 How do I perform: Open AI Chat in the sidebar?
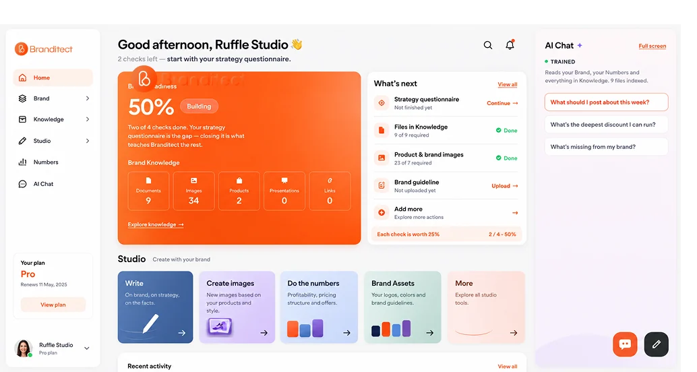[x=53, y=184]
